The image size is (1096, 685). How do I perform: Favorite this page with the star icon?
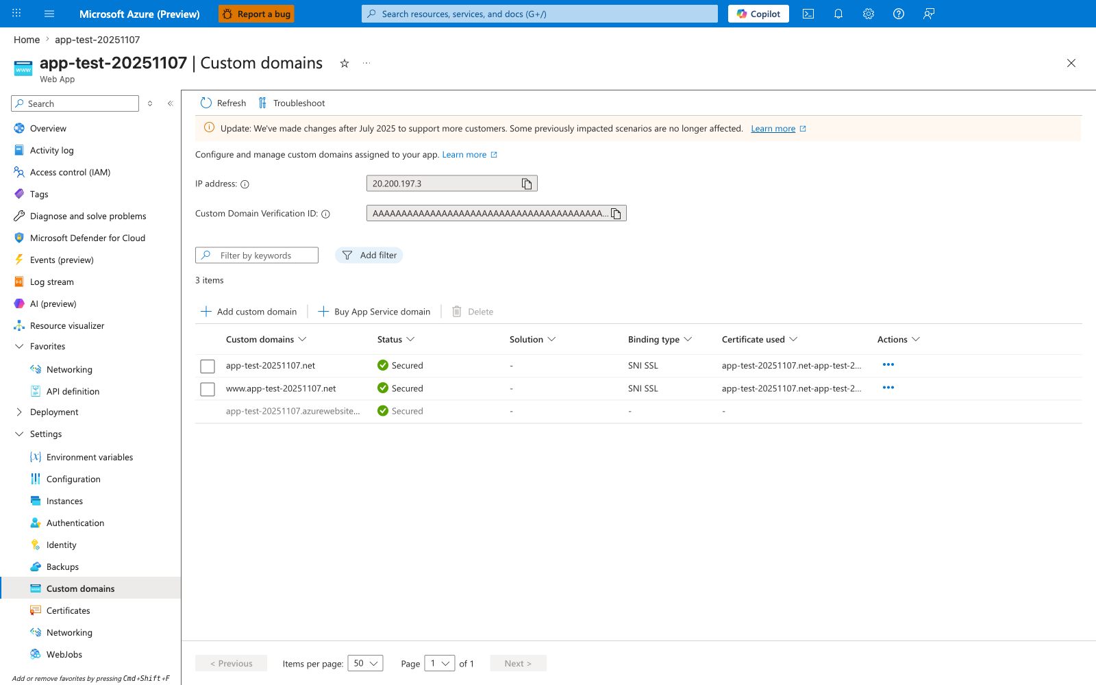pyautogui.click(x=345, y=63)
